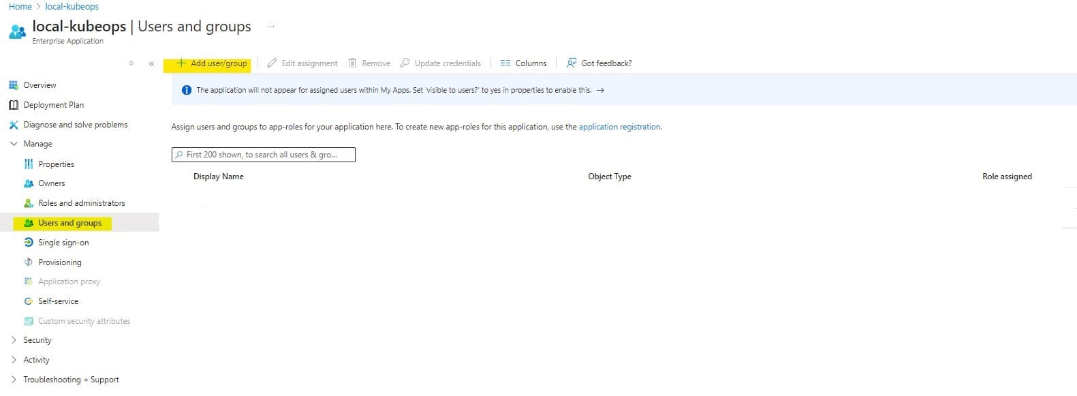The width and height of the screenshot is (1077, 396).
Task: Click the Properties bars icon
Action: click(29, 164)
